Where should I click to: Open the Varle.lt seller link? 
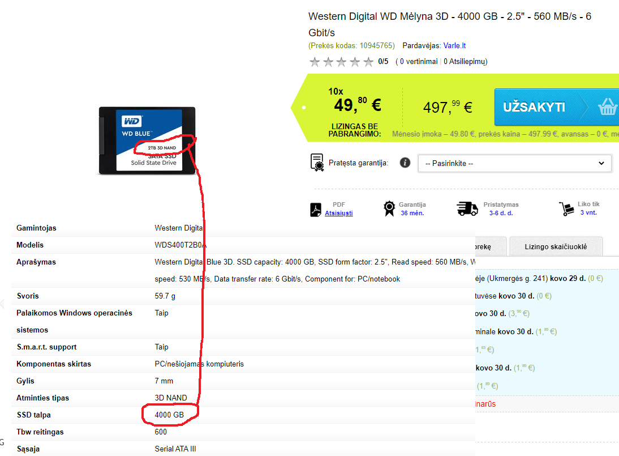point(454,45)
